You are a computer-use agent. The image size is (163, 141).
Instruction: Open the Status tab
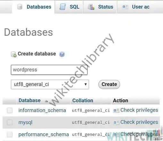[100, 7]
